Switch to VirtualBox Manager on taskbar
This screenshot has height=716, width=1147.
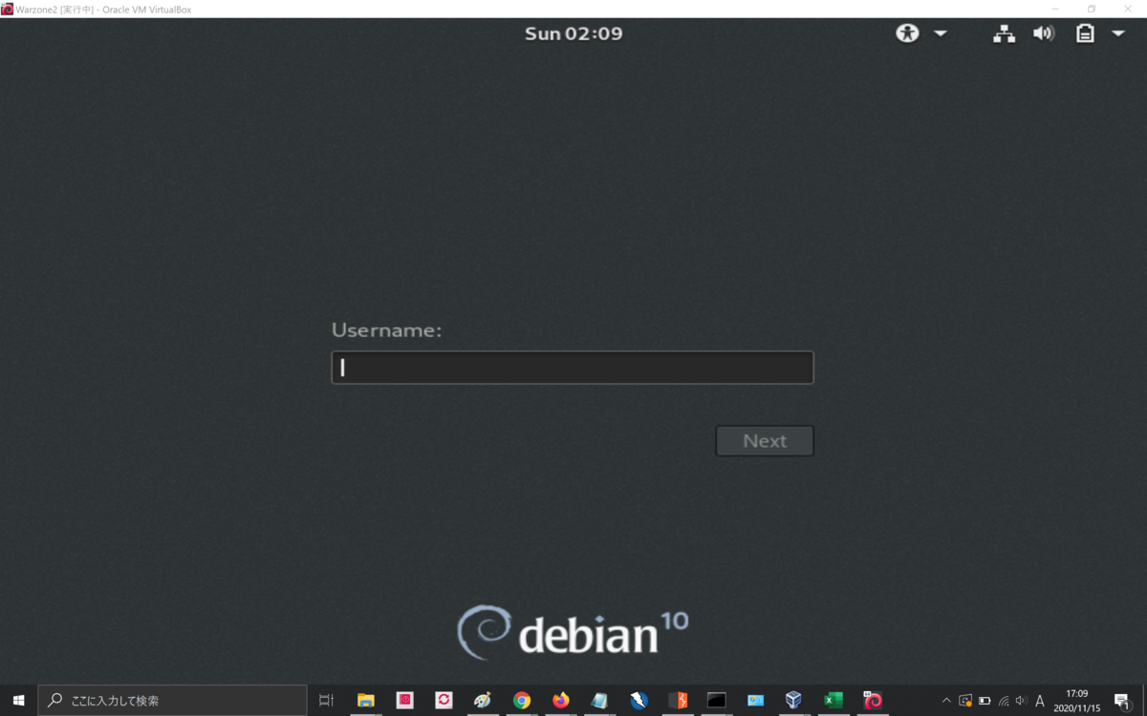coord(793,700)
